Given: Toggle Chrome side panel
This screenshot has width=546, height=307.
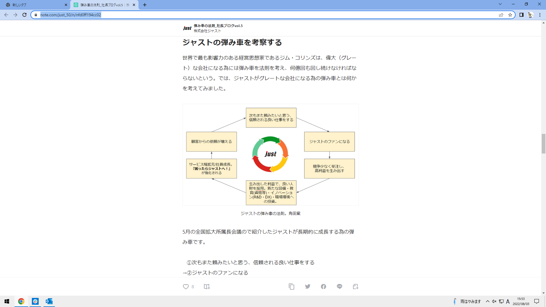Looking at the screenshot, I should [522, 15].
